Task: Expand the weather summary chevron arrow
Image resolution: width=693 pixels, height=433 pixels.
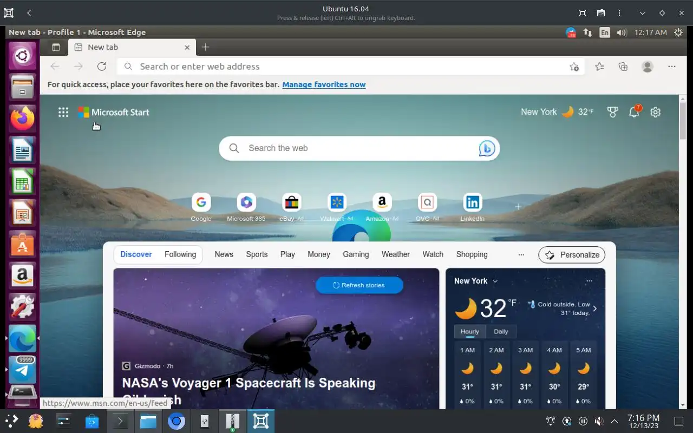Action: (595, 309)
